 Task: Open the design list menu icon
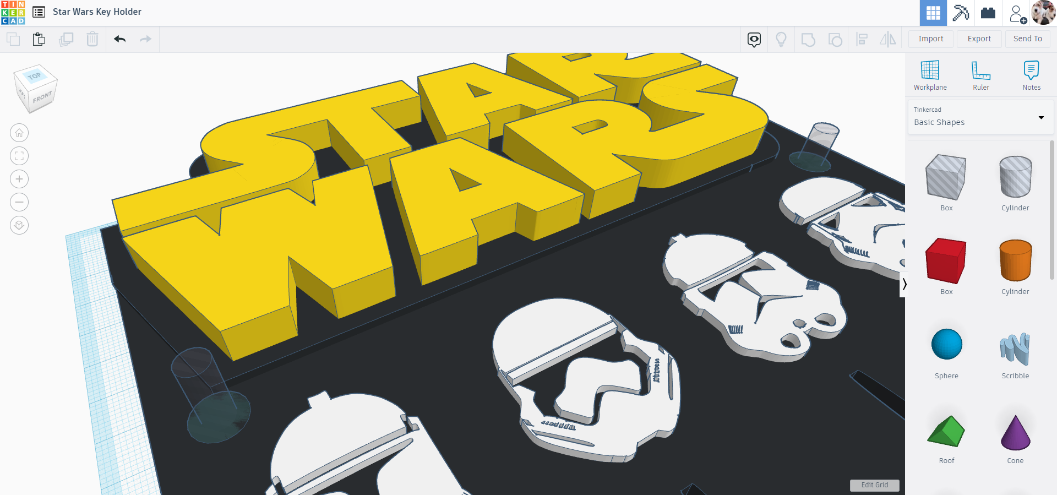coord(39,12)
